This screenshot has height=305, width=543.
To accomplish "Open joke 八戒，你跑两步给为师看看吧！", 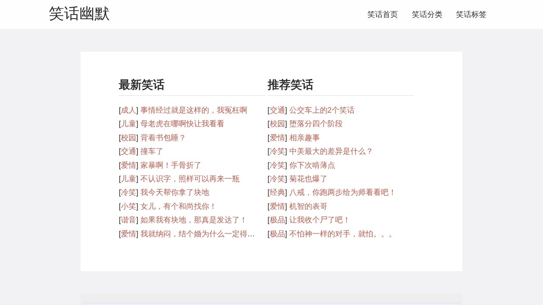I will tap(343, 192).
